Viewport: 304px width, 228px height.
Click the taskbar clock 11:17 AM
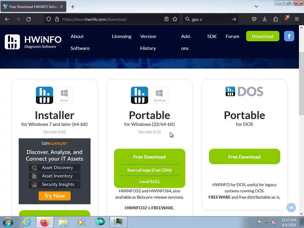[289, 222]
